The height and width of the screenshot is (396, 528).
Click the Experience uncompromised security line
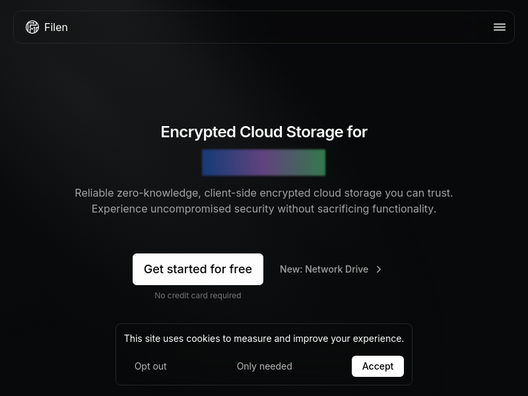point(264,209)
